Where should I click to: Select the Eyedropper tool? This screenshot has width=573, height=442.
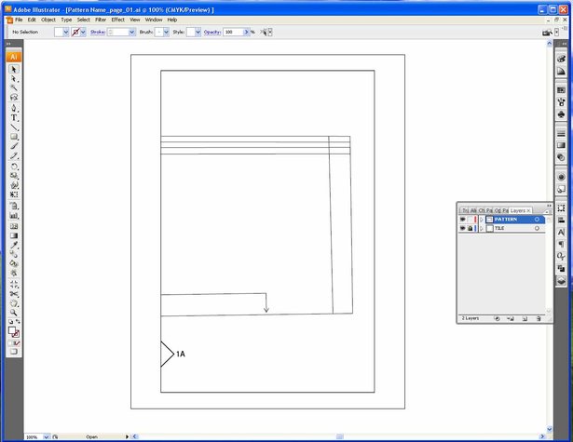pos(14,245)
